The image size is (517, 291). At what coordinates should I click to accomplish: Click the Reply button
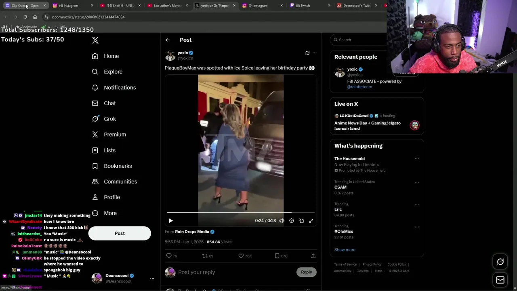point(307,272)
